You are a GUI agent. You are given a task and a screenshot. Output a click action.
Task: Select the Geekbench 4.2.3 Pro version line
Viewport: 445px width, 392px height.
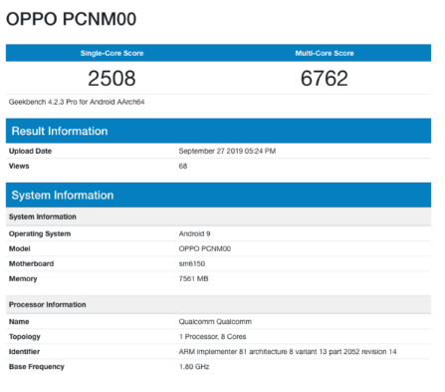[x=77, y=102]
